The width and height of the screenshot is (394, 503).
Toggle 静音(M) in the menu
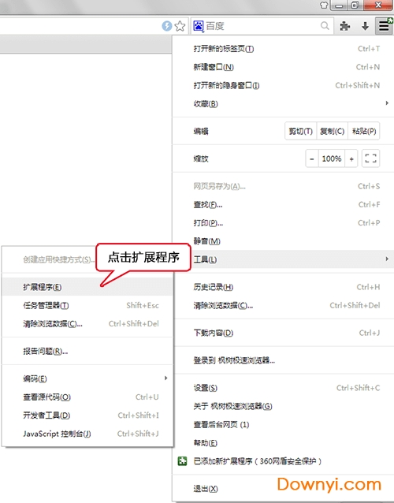[x=284, y=241]
